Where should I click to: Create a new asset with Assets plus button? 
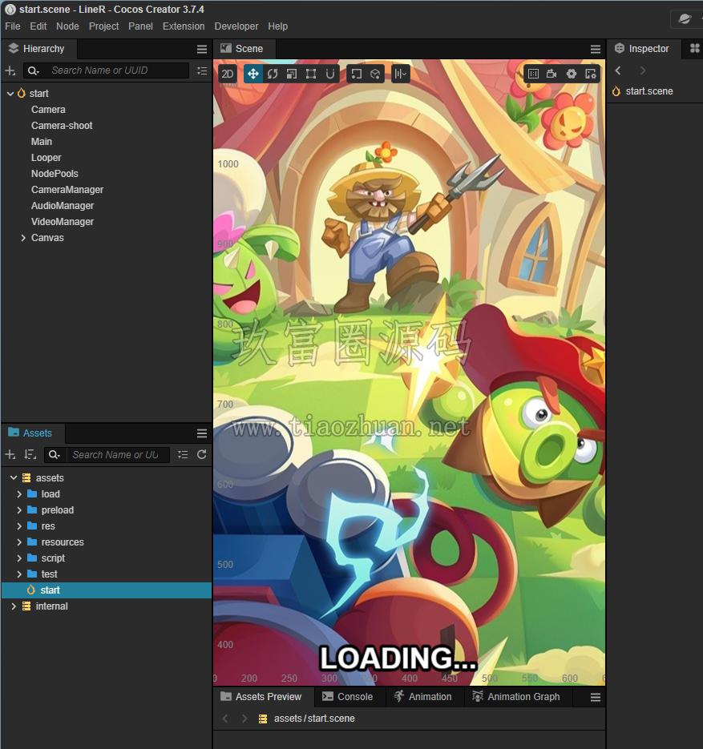coord(10,455)
